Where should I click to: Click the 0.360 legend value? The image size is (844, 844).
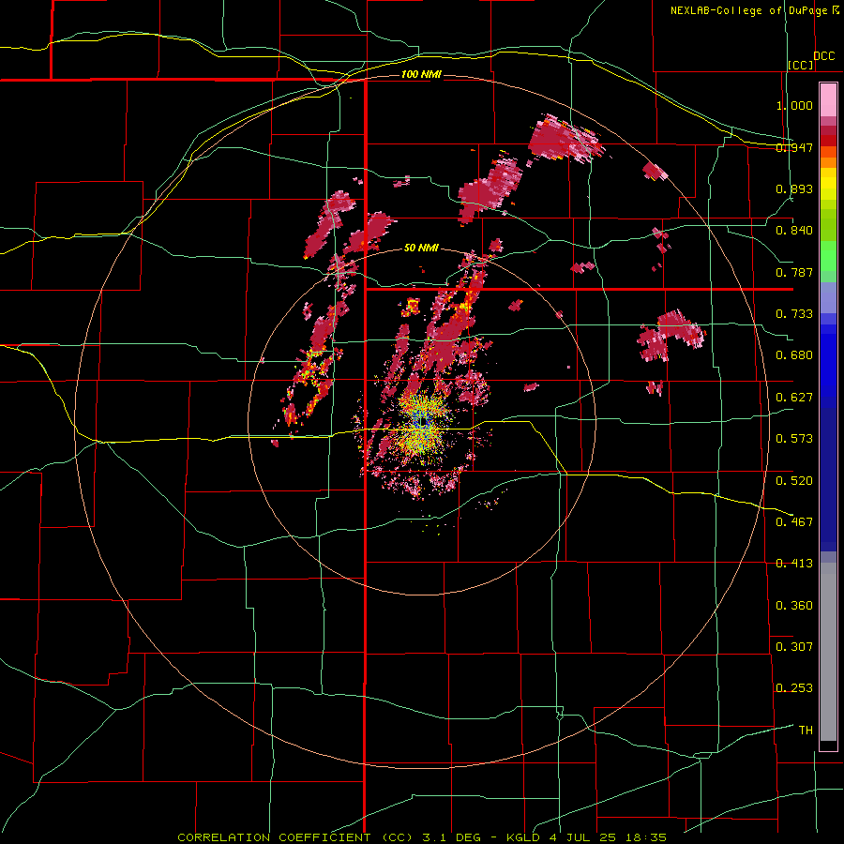click(x=794, y=605)
